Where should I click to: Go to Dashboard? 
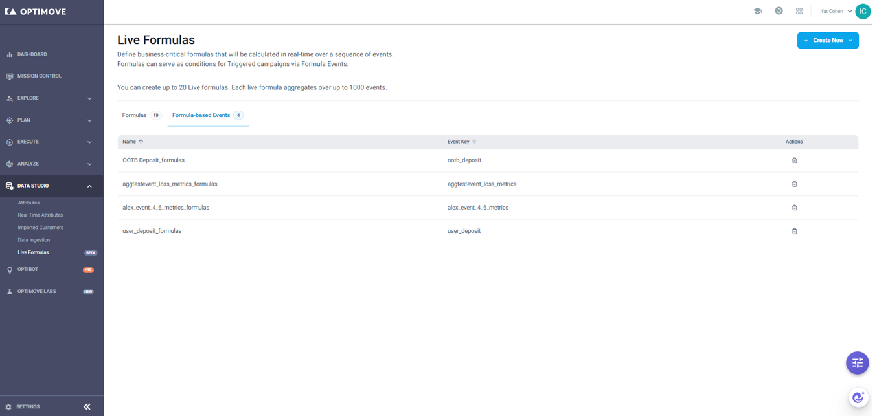click(32, 54)
